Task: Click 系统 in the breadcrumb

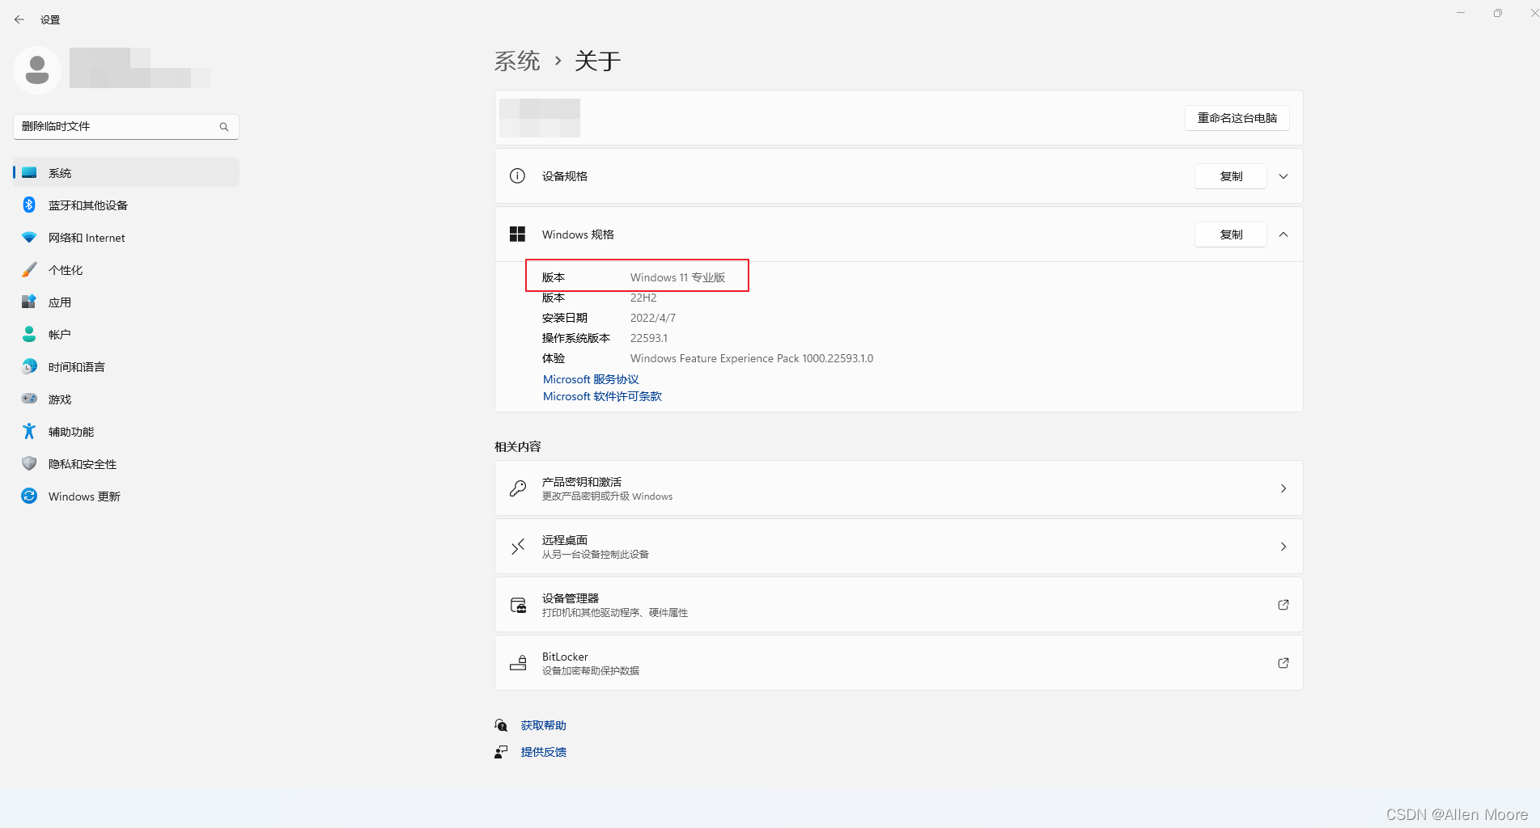Action: click(517, 61)
